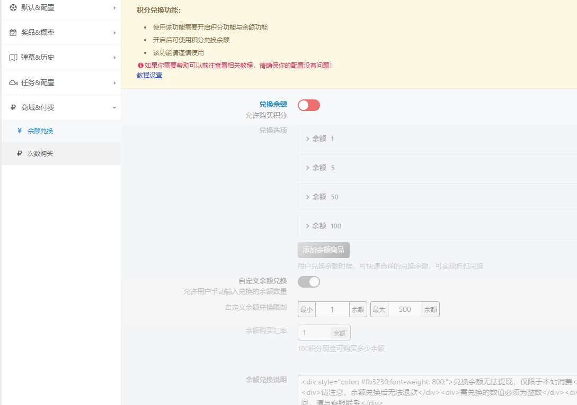The width and height of the screenshot is (577, 405).
Task: Click the ₽ icon for 商城&付费
Action: pyautogui.click(x=13, y=107)
